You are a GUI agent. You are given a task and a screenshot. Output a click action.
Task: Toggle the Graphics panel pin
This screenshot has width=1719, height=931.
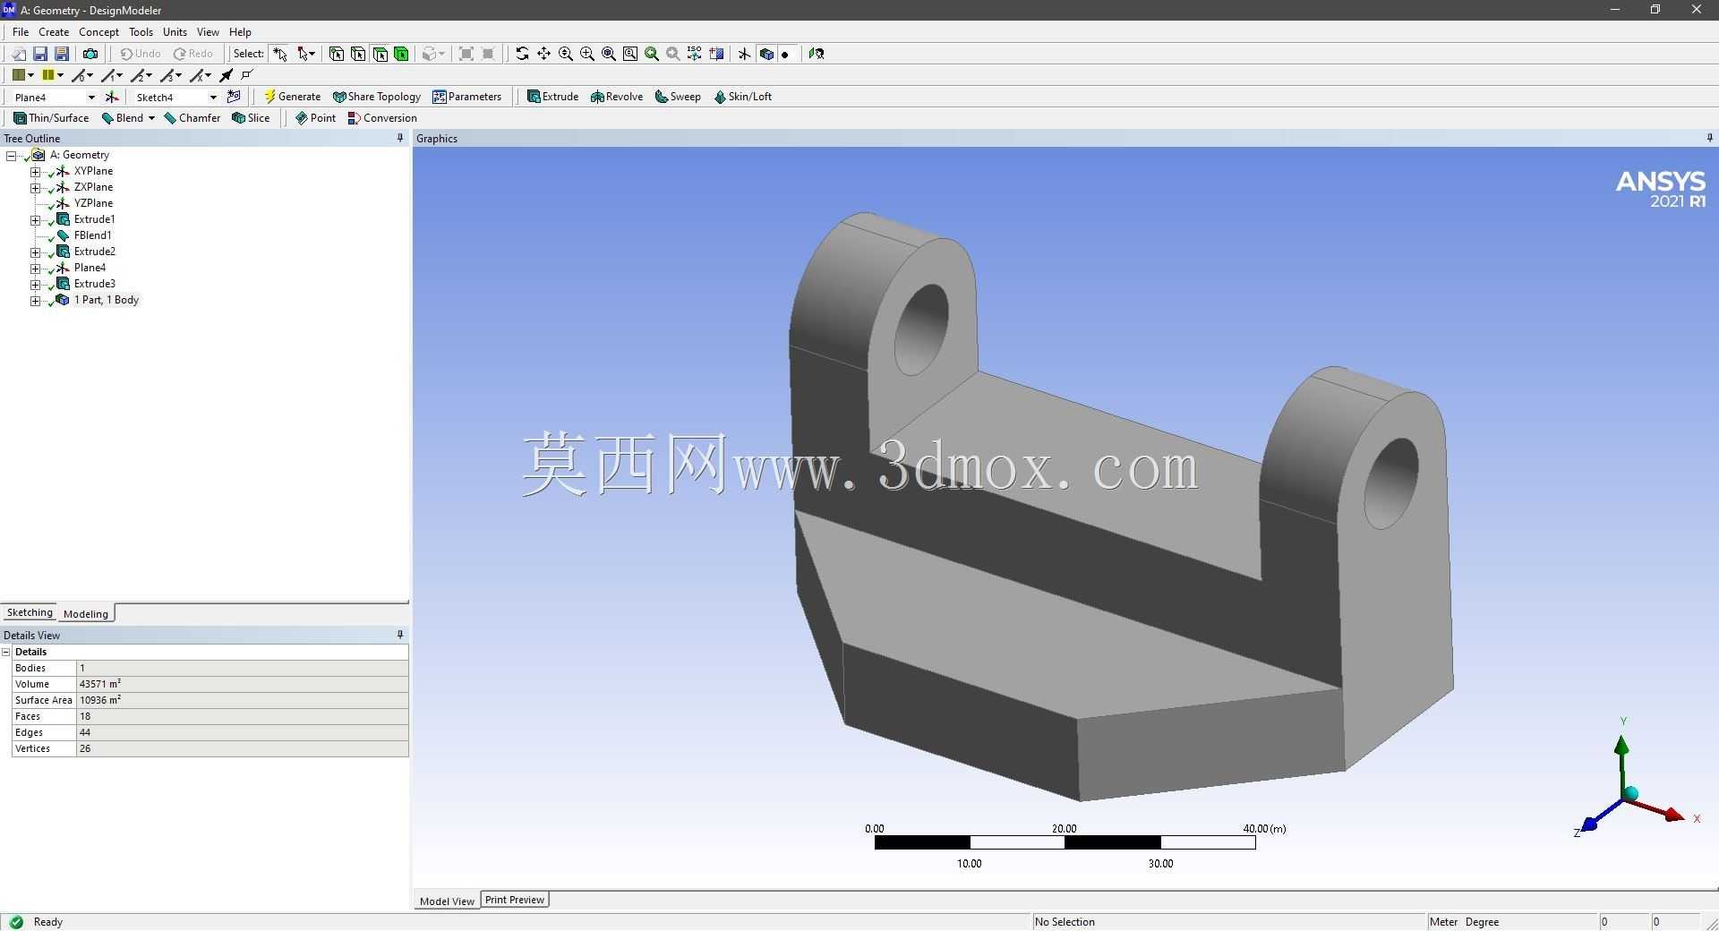click(1709, 138)
